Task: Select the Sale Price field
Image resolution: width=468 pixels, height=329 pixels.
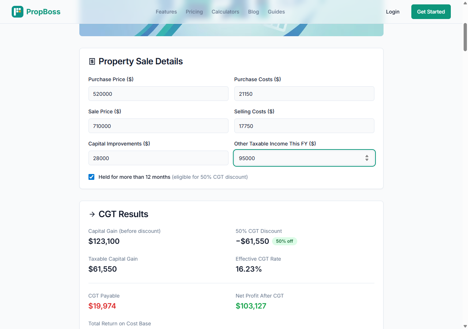Action: [x=158, y=126]
